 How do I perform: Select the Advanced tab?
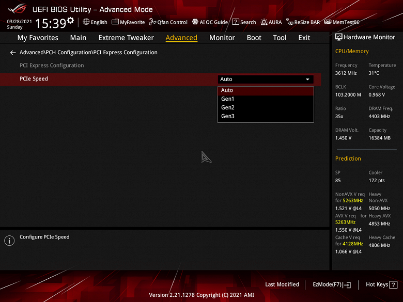[x=181, y=38]
